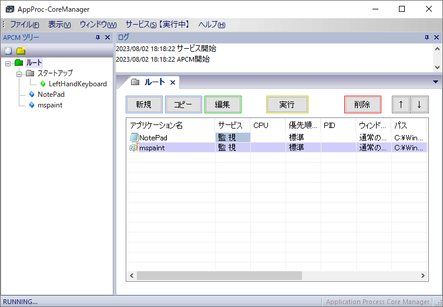The width and height of the screenshot is (443, 307).
Task: Click the green root folder icon
Action: point(19,63)
